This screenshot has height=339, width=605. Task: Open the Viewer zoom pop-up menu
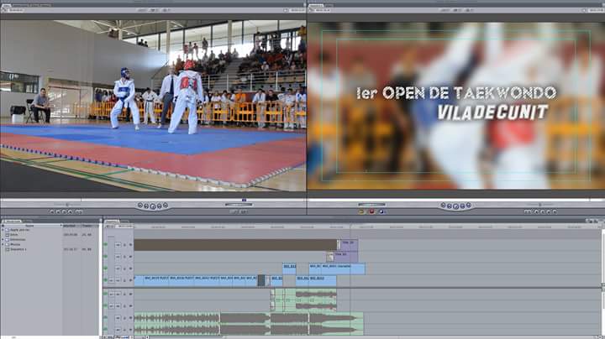[141, 10]
